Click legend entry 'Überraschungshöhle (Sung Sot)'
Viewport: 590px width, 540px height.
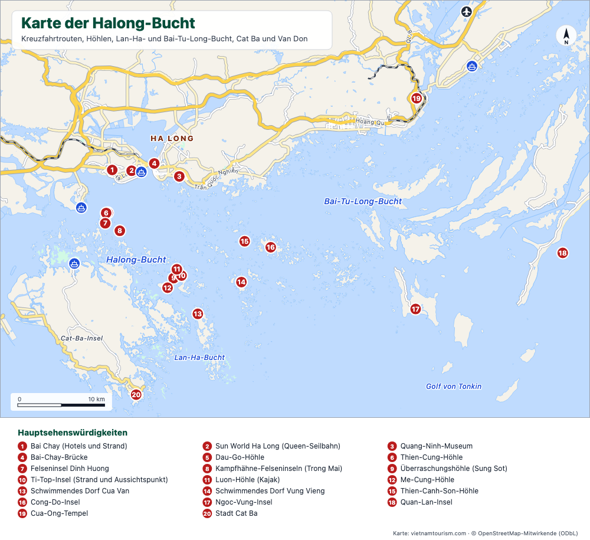447,469
